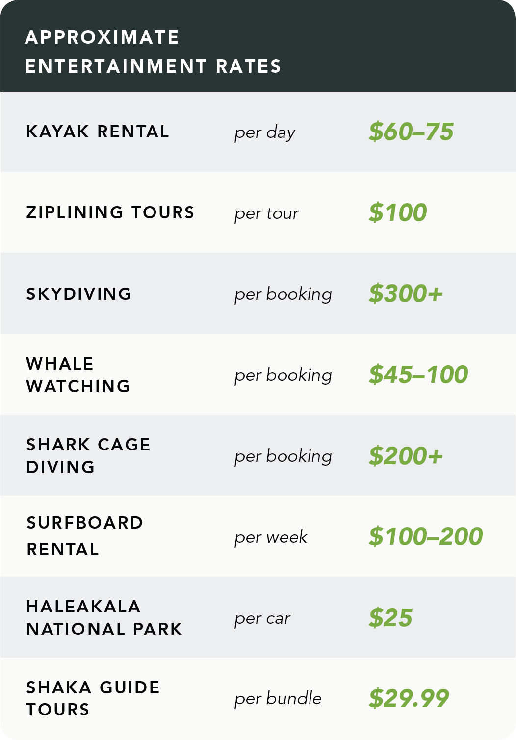Click the 'per car' rate unit
516x740 pixels.
[262, 619]
